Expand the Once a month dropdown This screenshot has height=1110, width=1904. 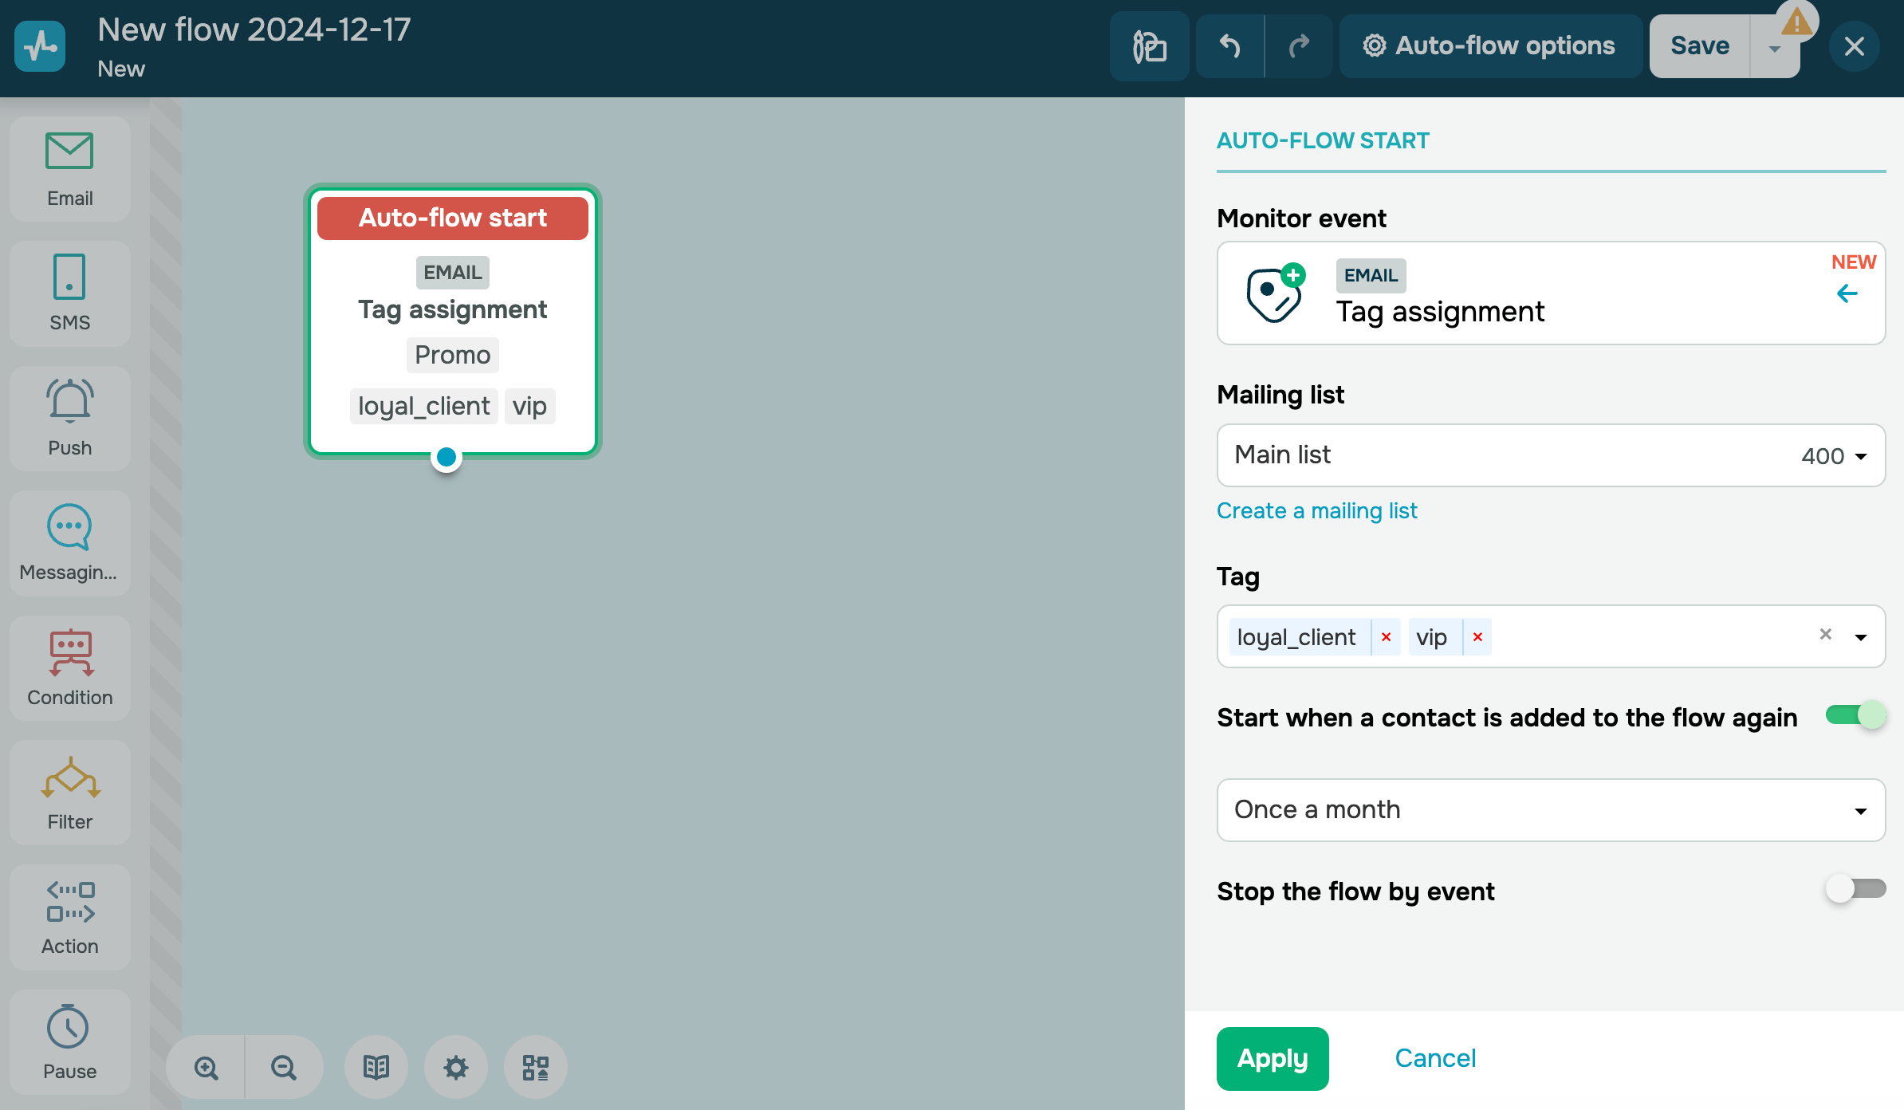click(1550, 810)
